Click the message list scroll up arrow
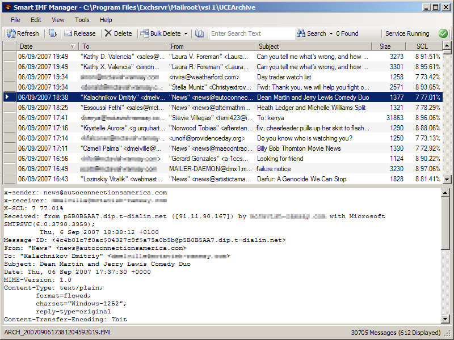Screen dimensions: 454x340 click(447, 46)
